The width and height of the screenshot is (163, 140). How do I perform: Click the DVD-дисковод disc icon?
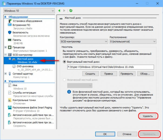14,66
